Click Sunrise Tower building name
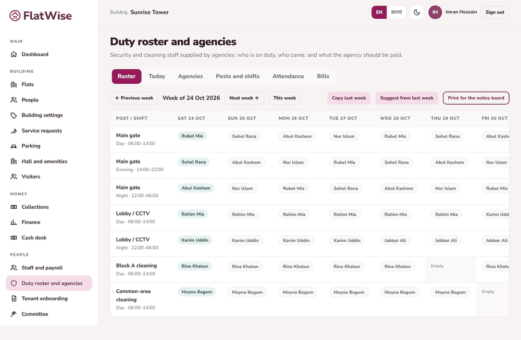Screen dimensions: 521x340 coord(150,12)
